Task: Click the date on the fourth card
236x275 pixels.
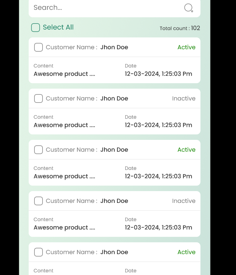Action: [158, 227]
